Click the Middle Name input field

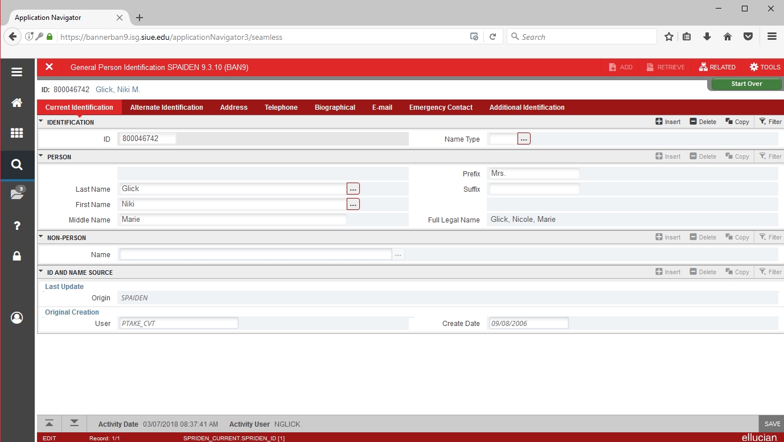tap(232, 220)
